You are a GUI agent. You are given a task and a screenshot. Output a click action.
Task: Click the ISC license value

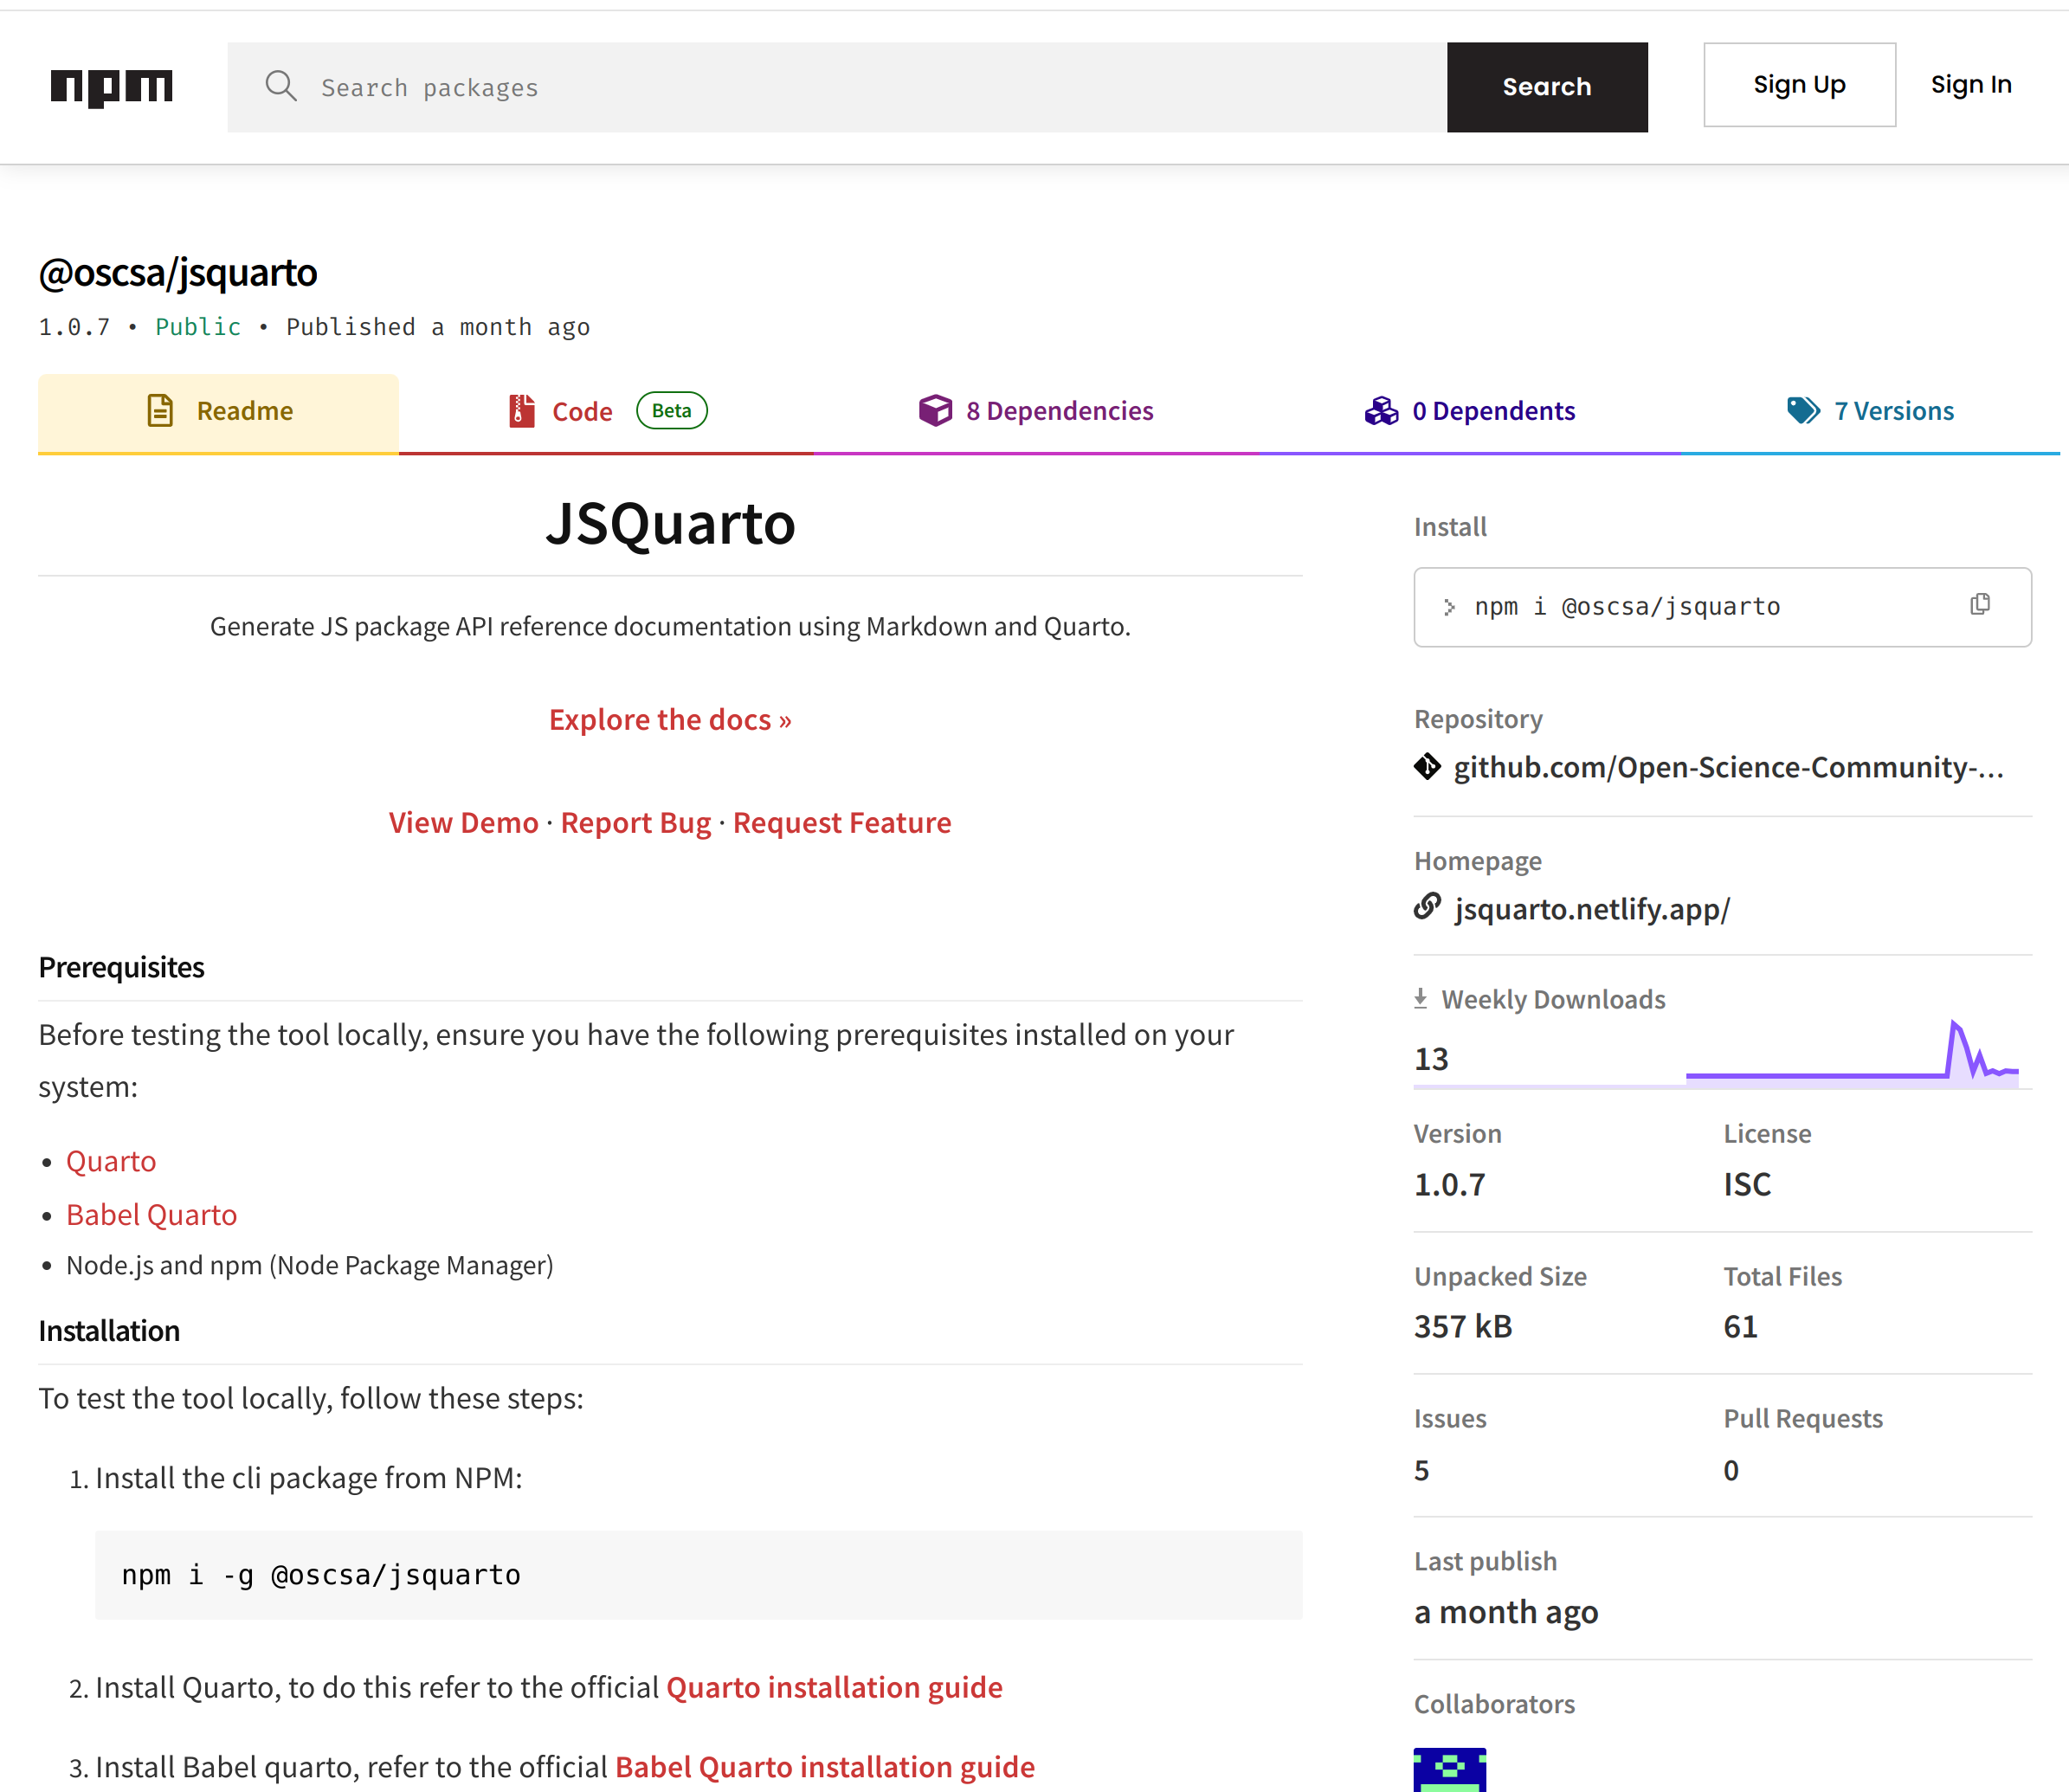(x=1747, y=1184)
